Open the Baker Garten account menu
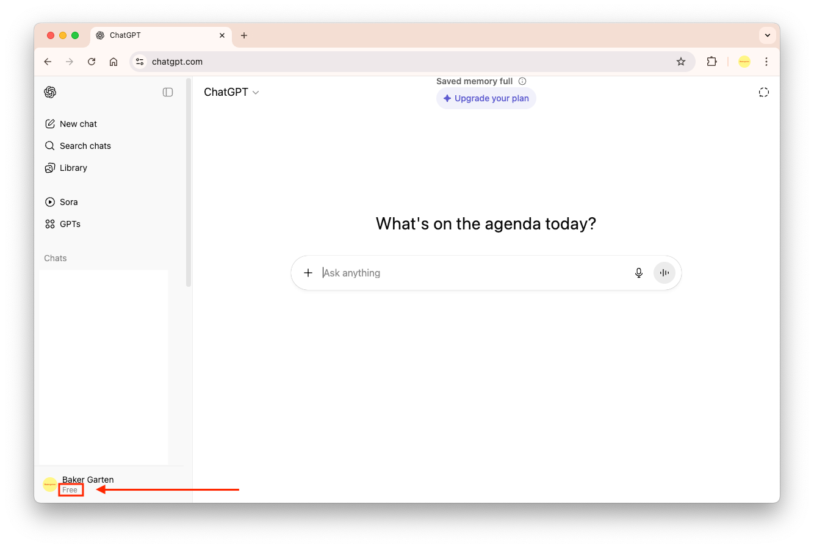The height and width of the screenshot is (548, 814). [87, 484]
